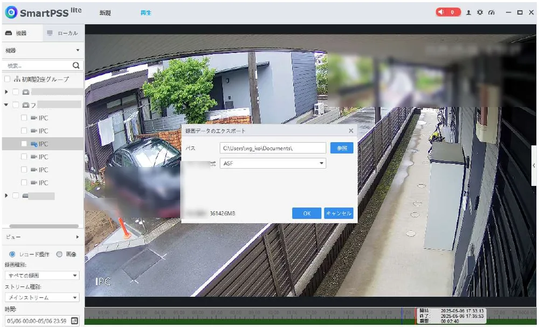Expand the ビュー section
The height and width of the screenshot is (327, 539).
43,237
